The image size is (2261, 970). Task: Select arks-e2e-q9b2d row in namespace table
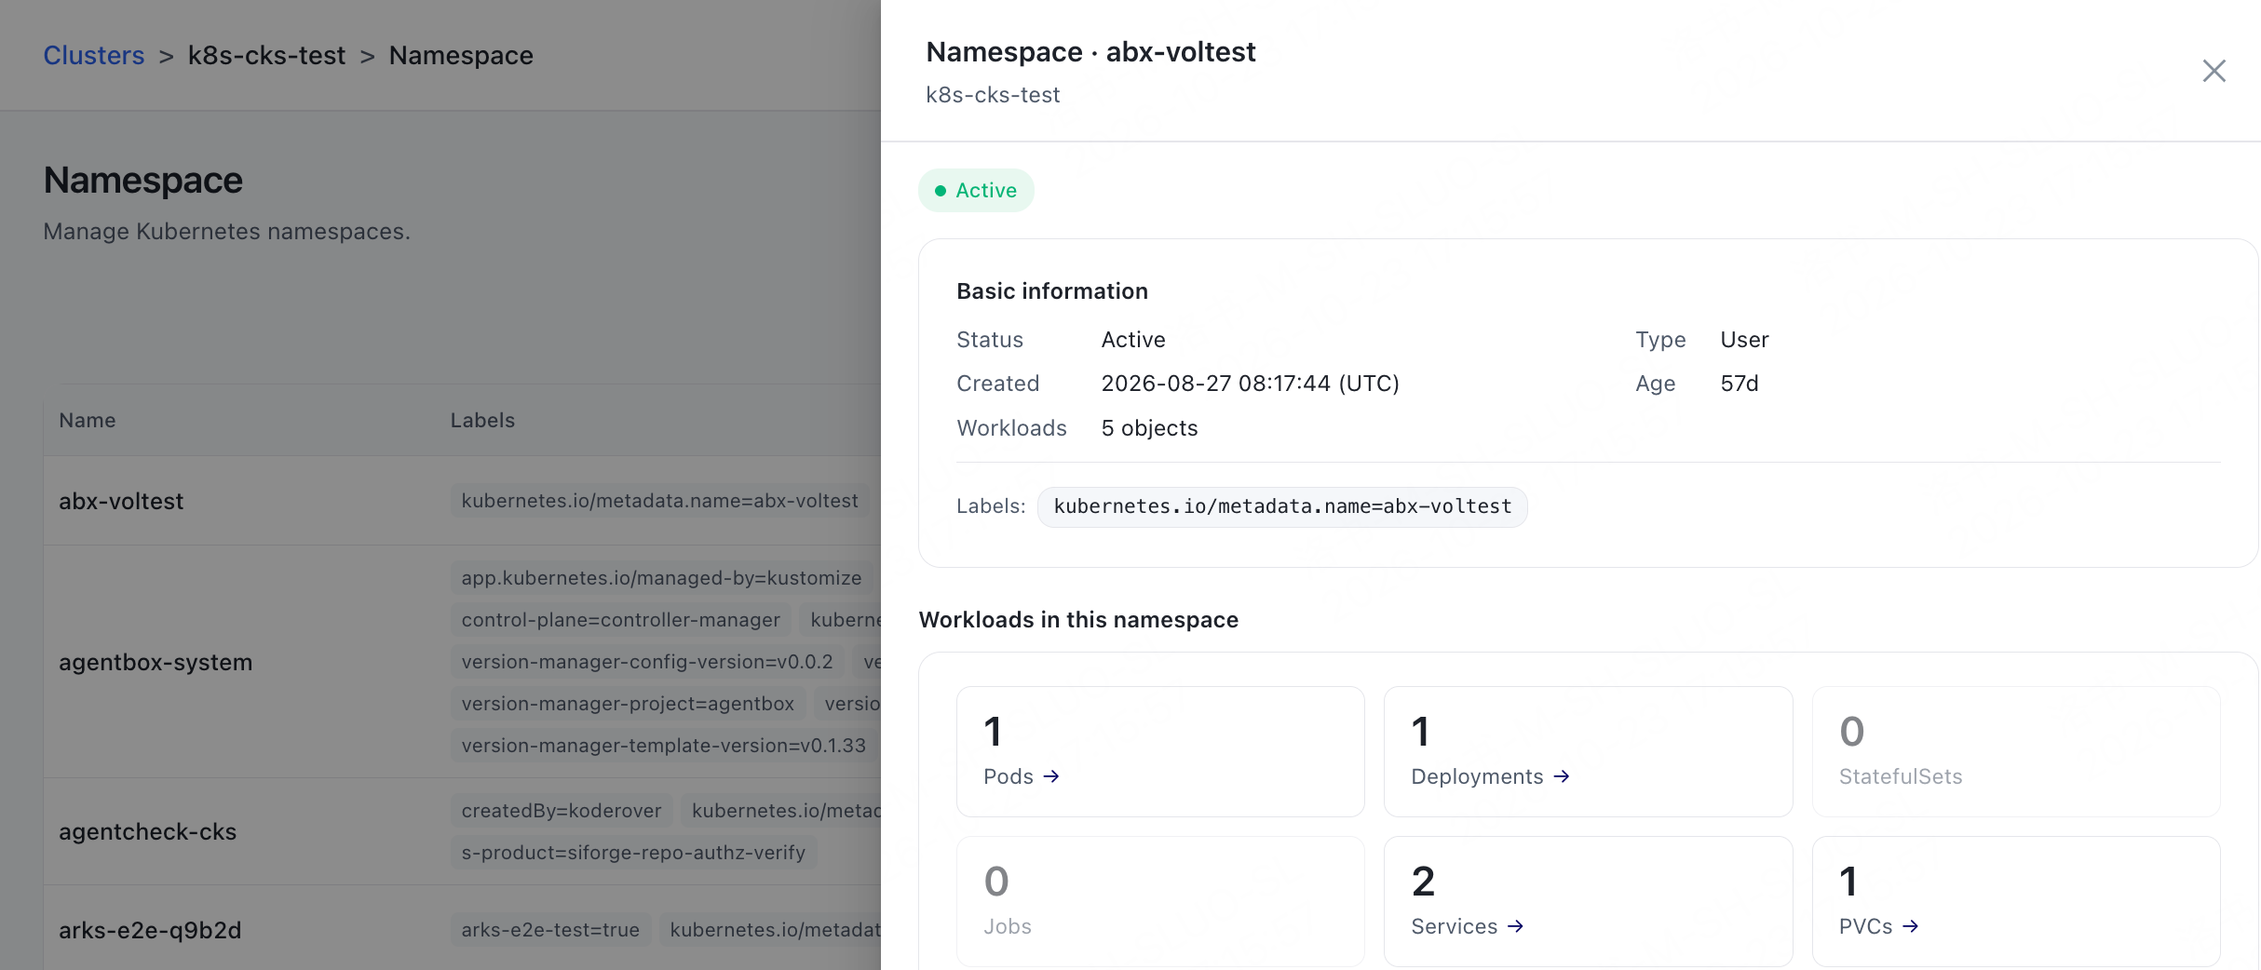(462, 929)
